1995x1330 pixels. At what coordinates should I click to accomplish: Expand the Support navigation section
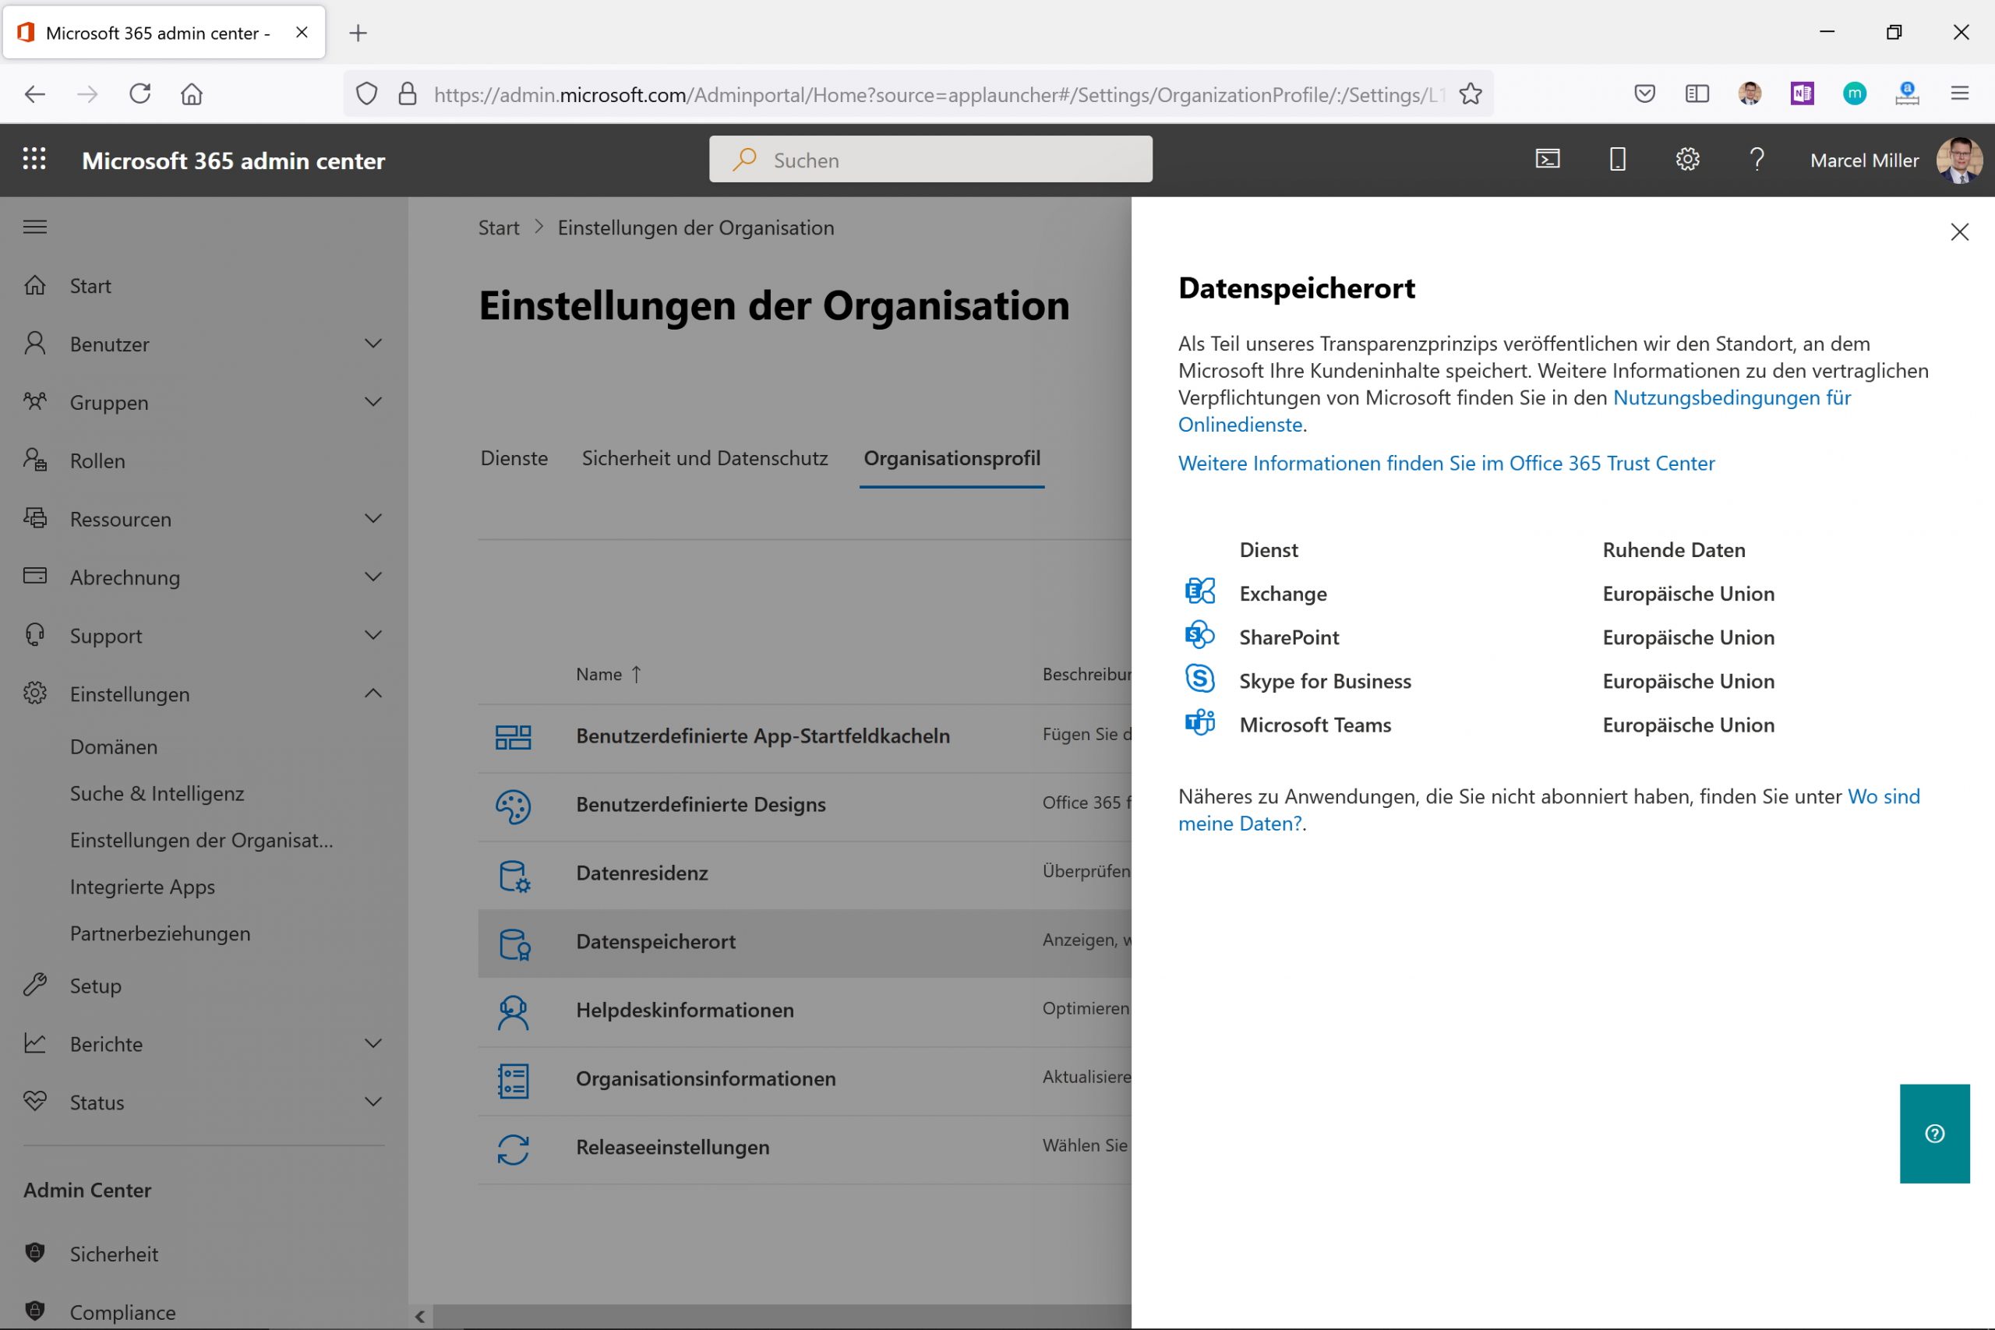tap(373, 635)
